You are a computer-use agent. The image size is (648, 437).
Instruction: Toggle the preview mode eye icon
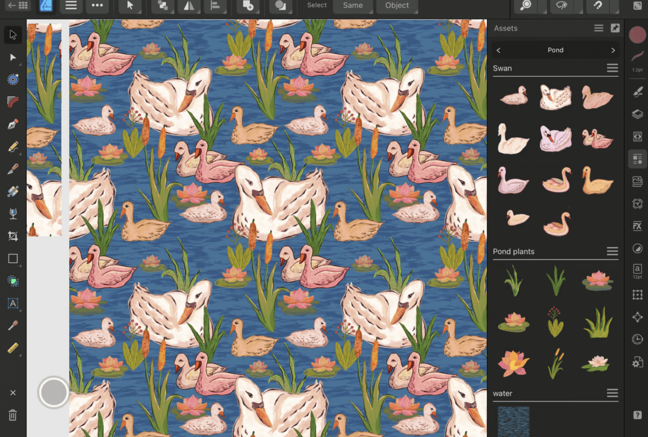coord(561,6)
